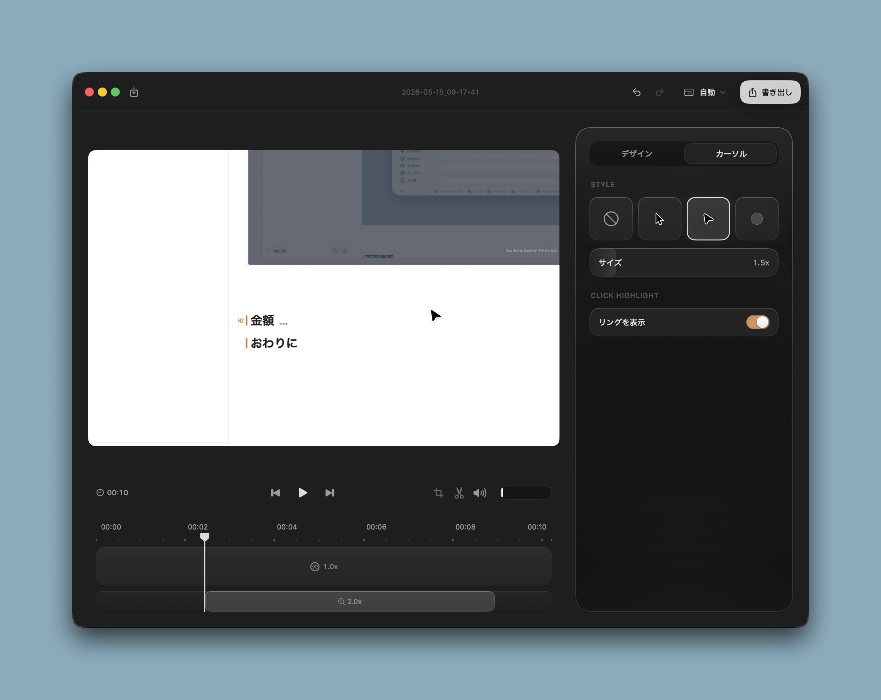
Task: Open the 自動 layout dropdown
Action: (705, 92)
